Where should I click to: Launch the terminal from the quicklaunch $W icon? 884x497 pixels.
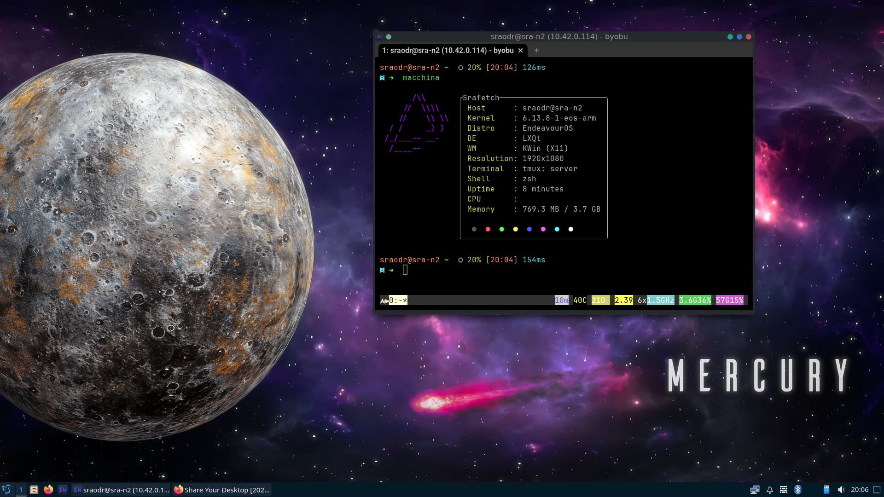[x=63, y=490]
